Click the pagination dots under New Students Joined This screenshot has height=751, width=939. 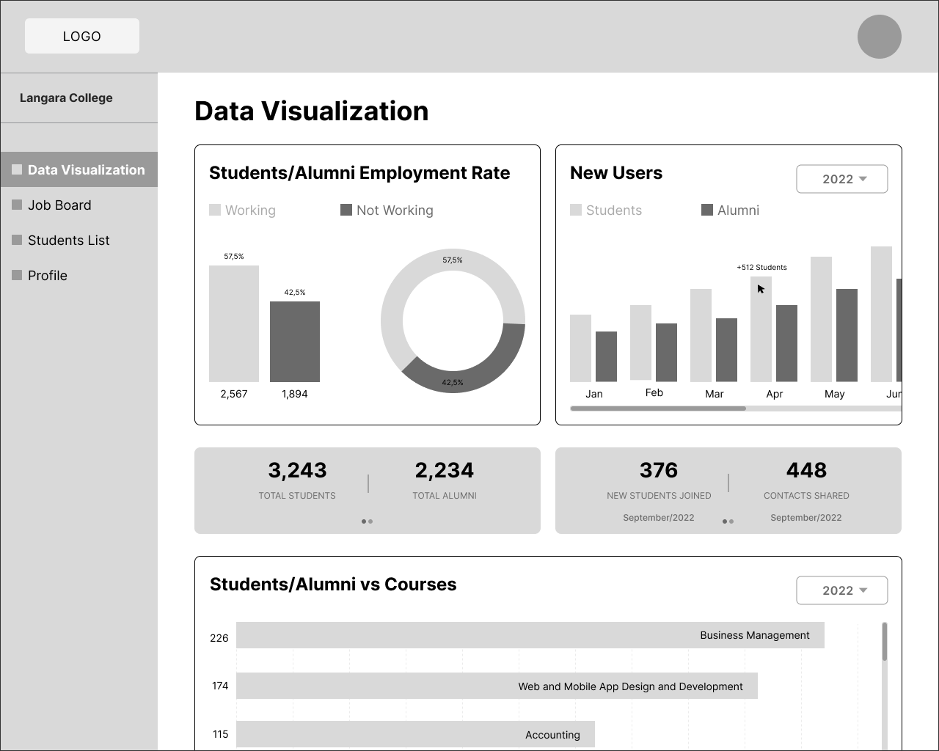(728, 521)
